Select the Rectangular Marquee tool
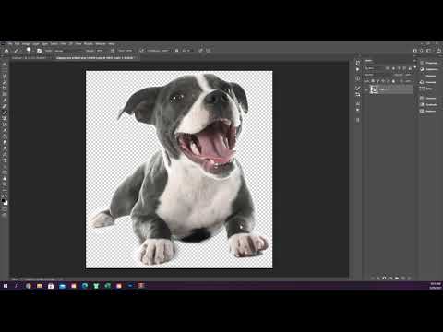443x332 pixels. point(5,70)
